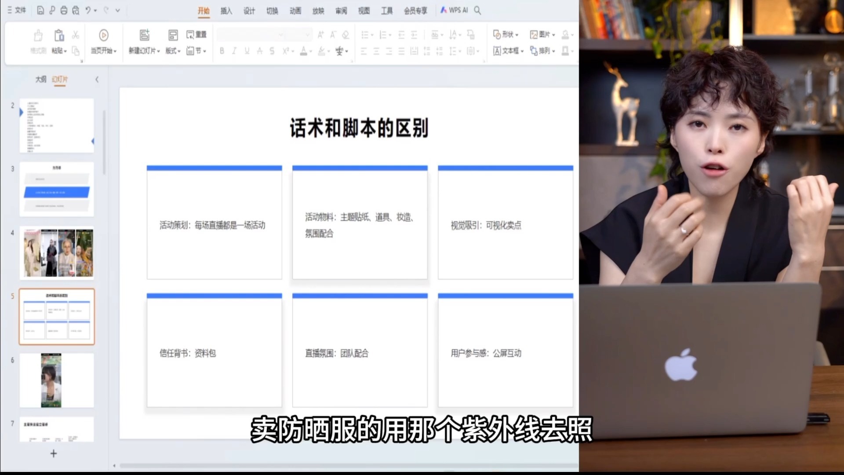Toggle bold formatting
The height and width of the screenshot is (475, 844).
[x=222, y=51]
